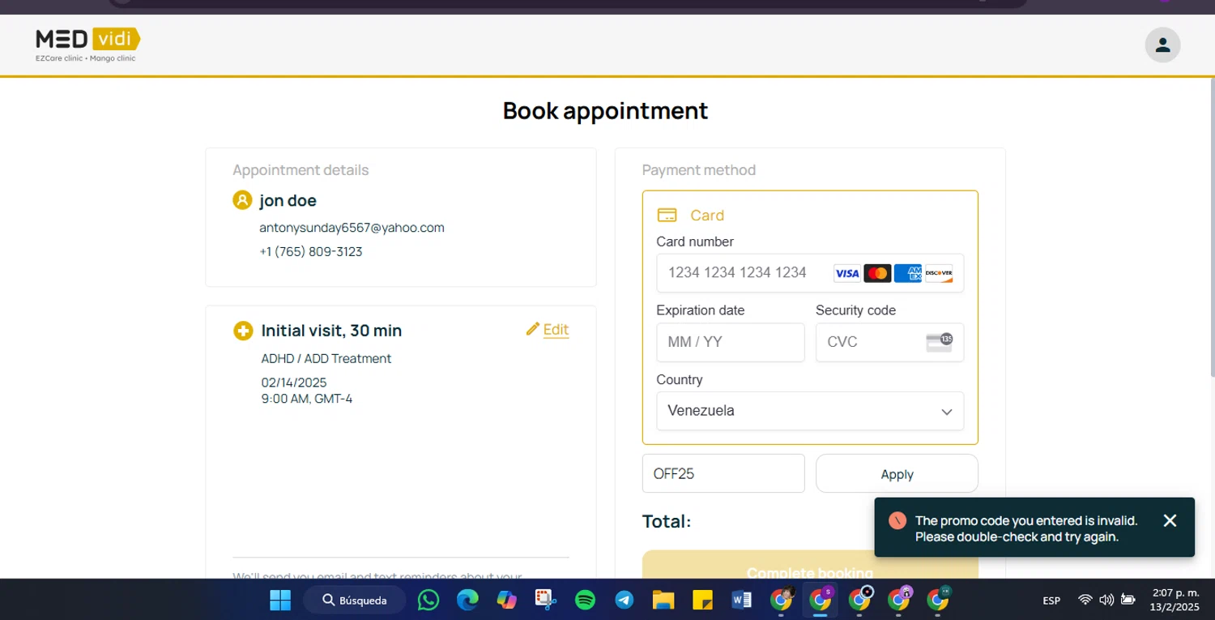Open Sticky Notes from the taskbar
The height and width of the screenshot is (620, 1215).
coord(702,600)
